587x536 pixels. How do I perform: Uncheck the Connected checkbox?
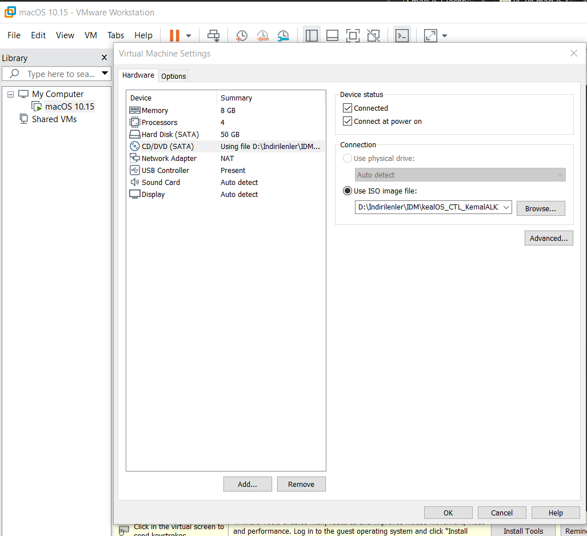pyautogui.click(x=347, y=108)
